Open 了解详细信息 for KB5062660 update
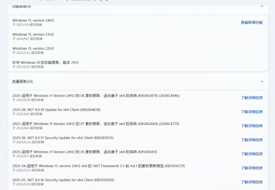 click(252, 126)
